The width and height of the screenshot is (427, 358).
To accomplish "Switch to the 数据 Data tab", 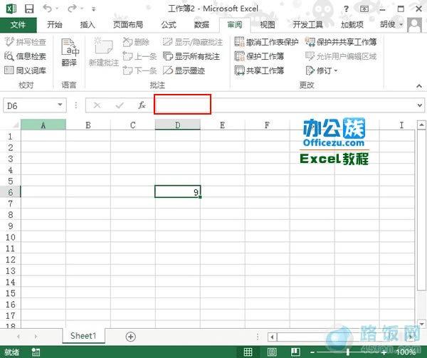I will 201,25.
